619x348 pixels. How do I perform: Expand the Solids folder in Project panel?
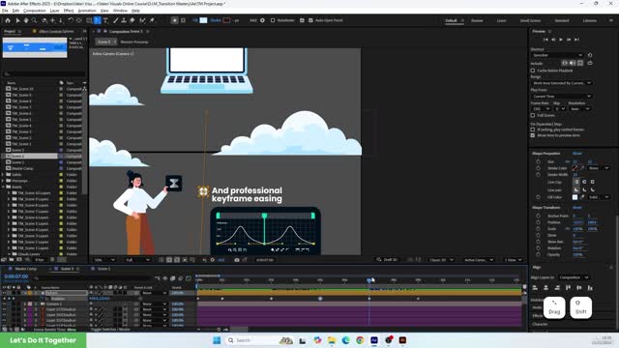(3, 174)
